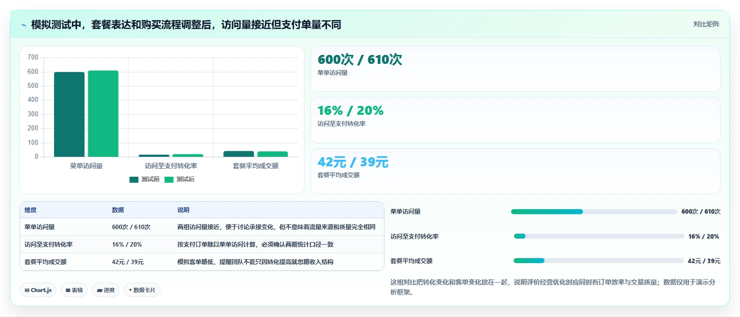740x317 pixels.
Task: Click the light green 测试后 legend swatch
Action: click(168, 180)
